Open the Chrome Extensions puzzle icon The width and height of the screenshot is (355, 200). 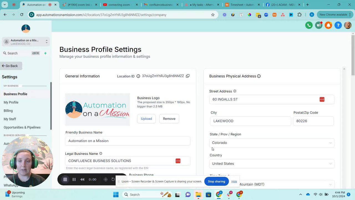pos(300,15)
